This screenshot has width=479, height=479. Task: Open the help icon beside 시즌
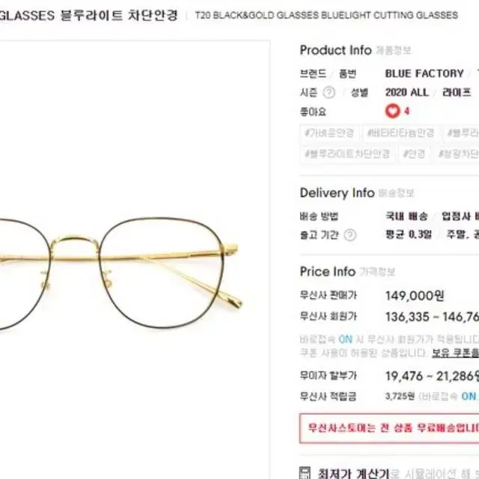point(329,92)
